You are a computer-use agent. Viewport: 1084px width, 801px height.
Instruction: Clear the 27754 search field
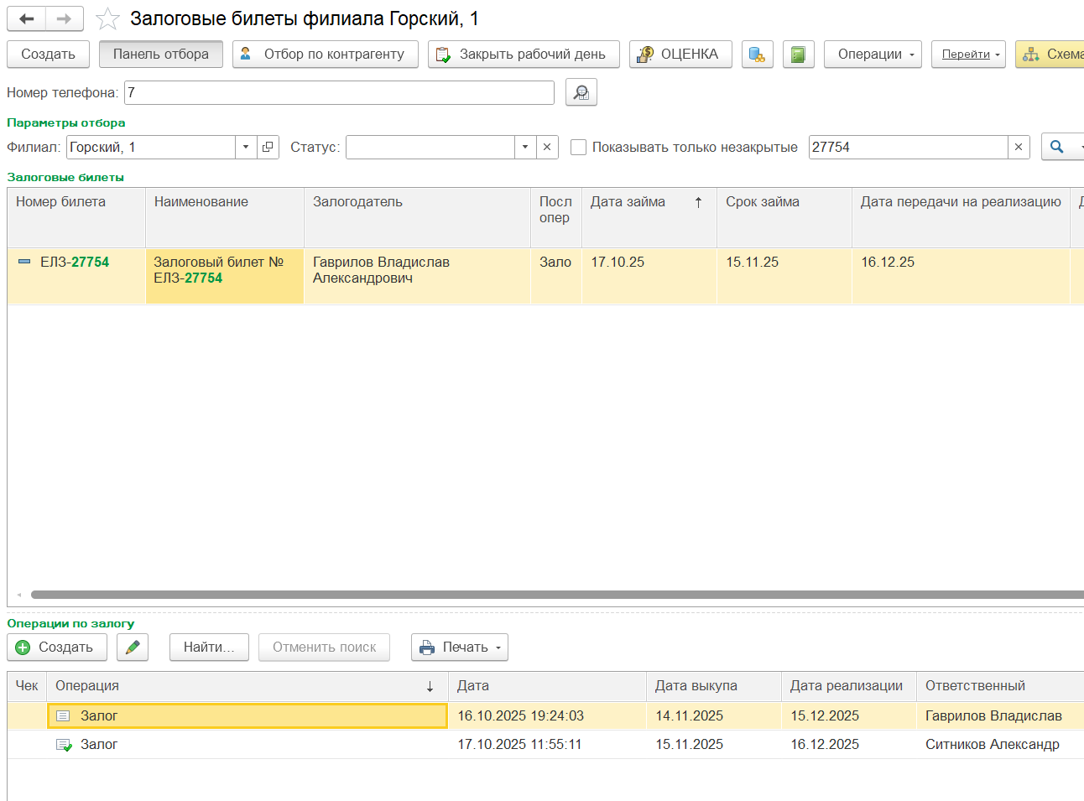coord(1018,147)
